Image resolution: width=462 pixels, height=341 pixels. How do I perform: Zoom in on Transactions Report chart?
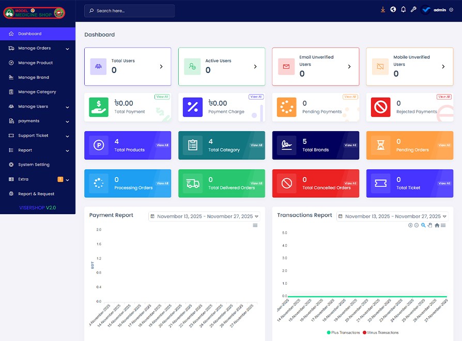click(x=410, y=225)
